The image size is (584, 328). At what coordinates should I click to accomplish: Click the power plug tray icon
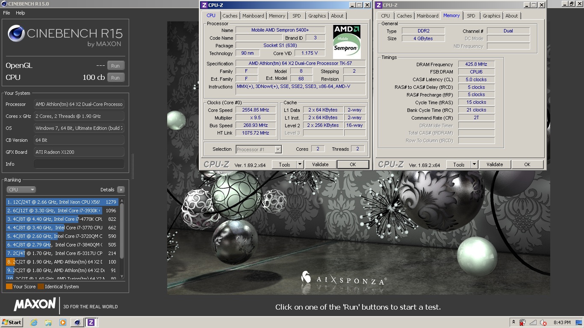coord(522,322)
